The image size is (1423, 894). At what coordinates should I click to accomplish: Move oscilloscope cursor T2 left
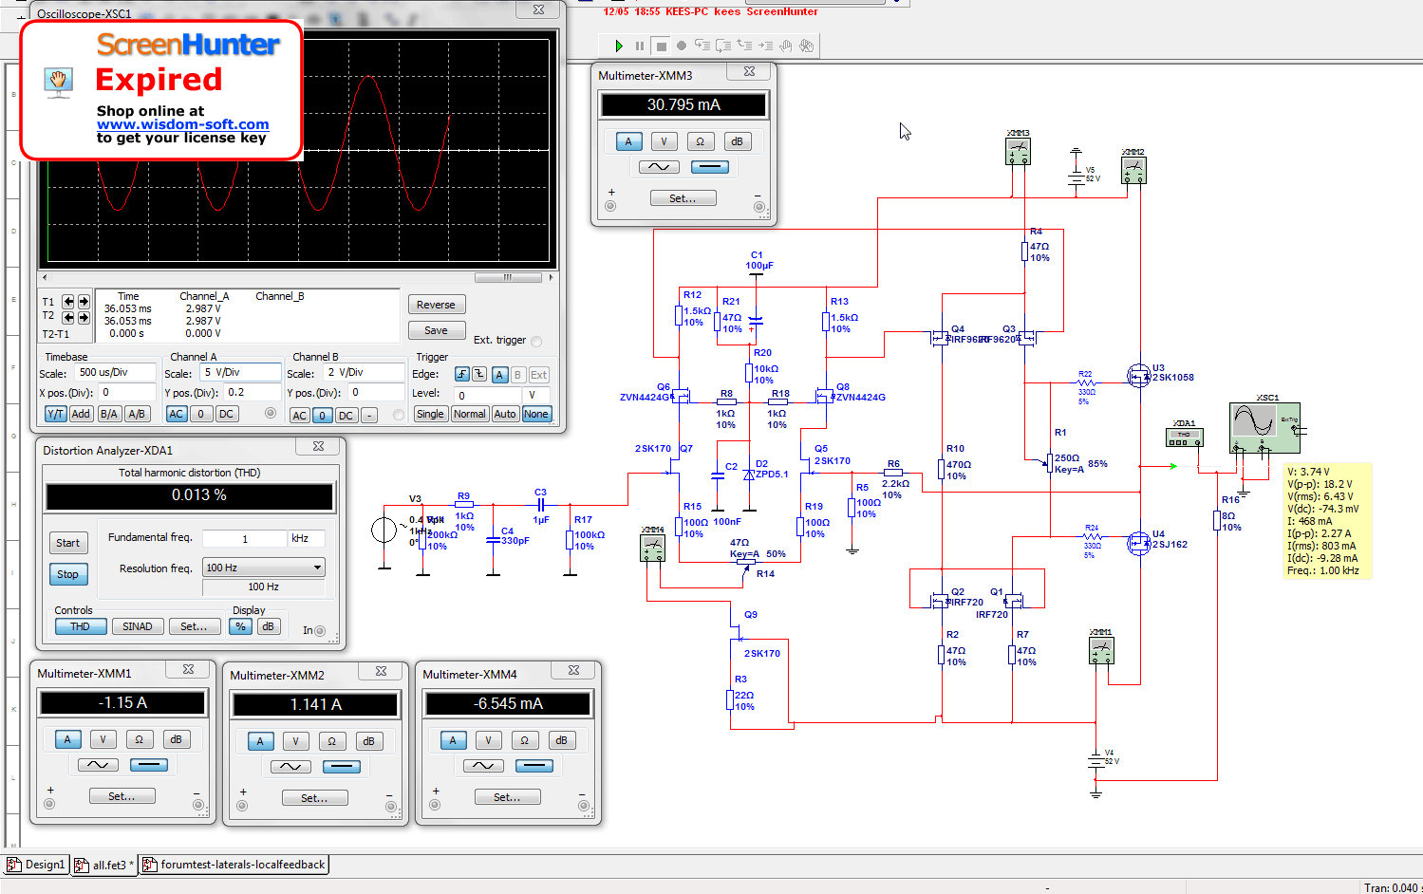coord(68,318)
